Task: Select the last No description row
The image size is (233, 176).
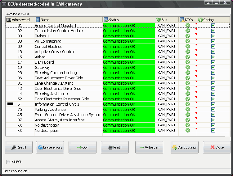Action: pos(118,130)
